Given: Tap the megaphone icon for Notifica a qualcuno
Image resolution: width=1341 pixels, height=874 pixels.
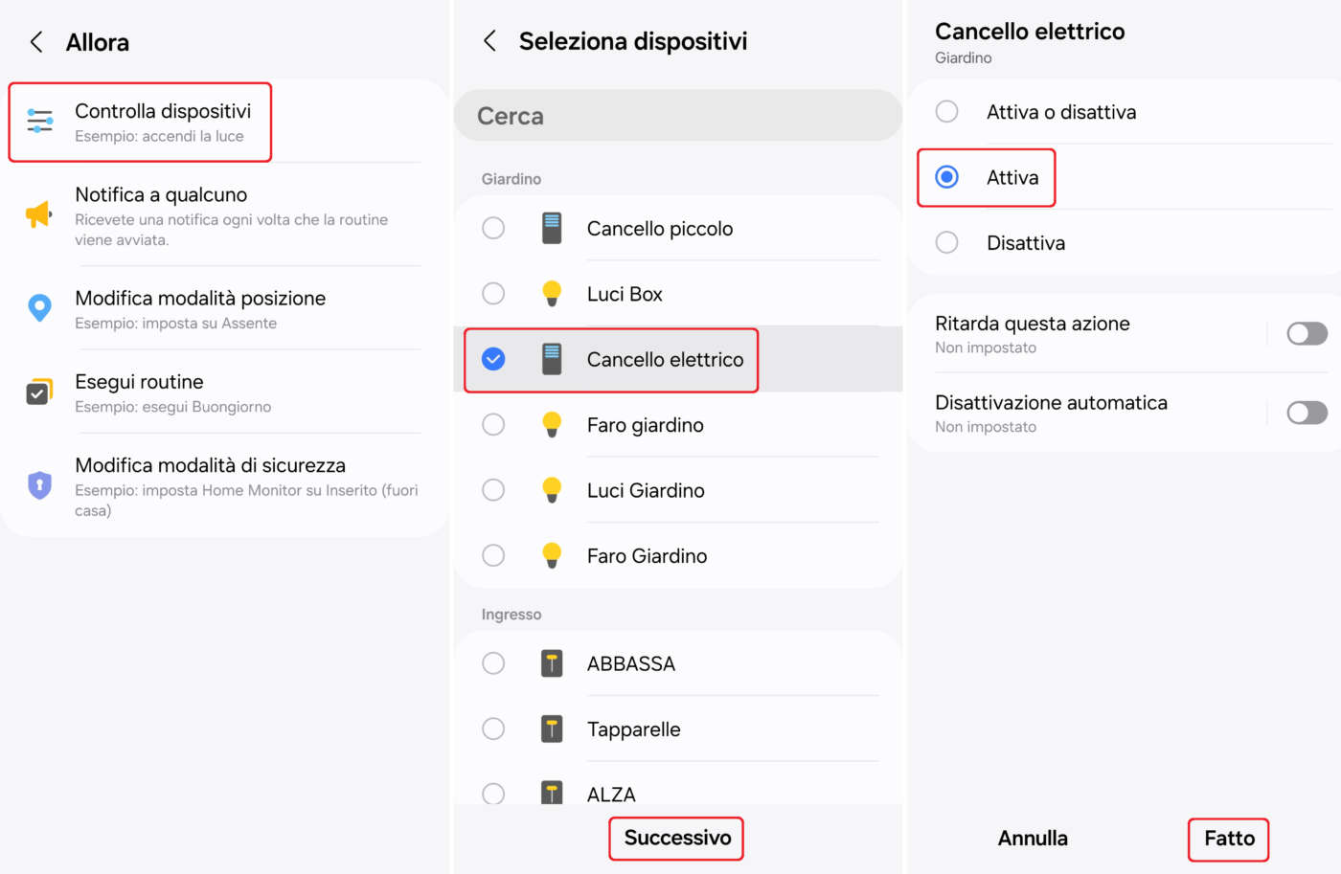Looking at the screenshot, I should pyautogui.click(x=38, y=214).
